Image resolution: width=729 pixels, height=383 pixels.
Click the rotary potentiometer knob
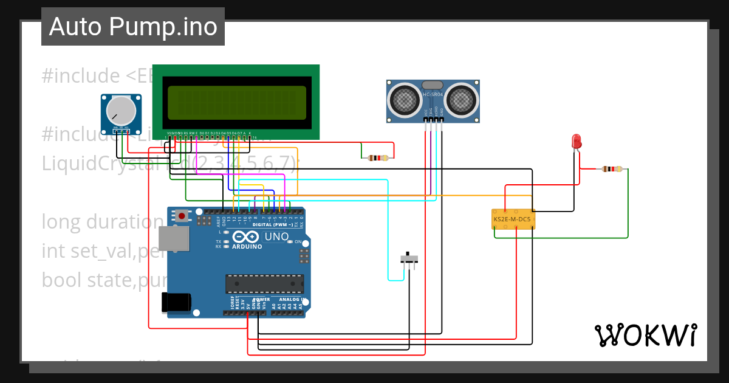121,111
